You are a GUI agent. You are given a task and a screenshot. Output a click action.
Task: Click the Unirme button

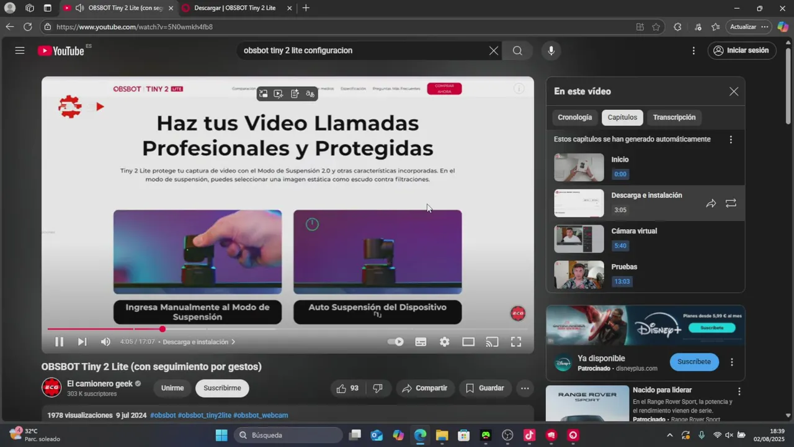(172, 388)
